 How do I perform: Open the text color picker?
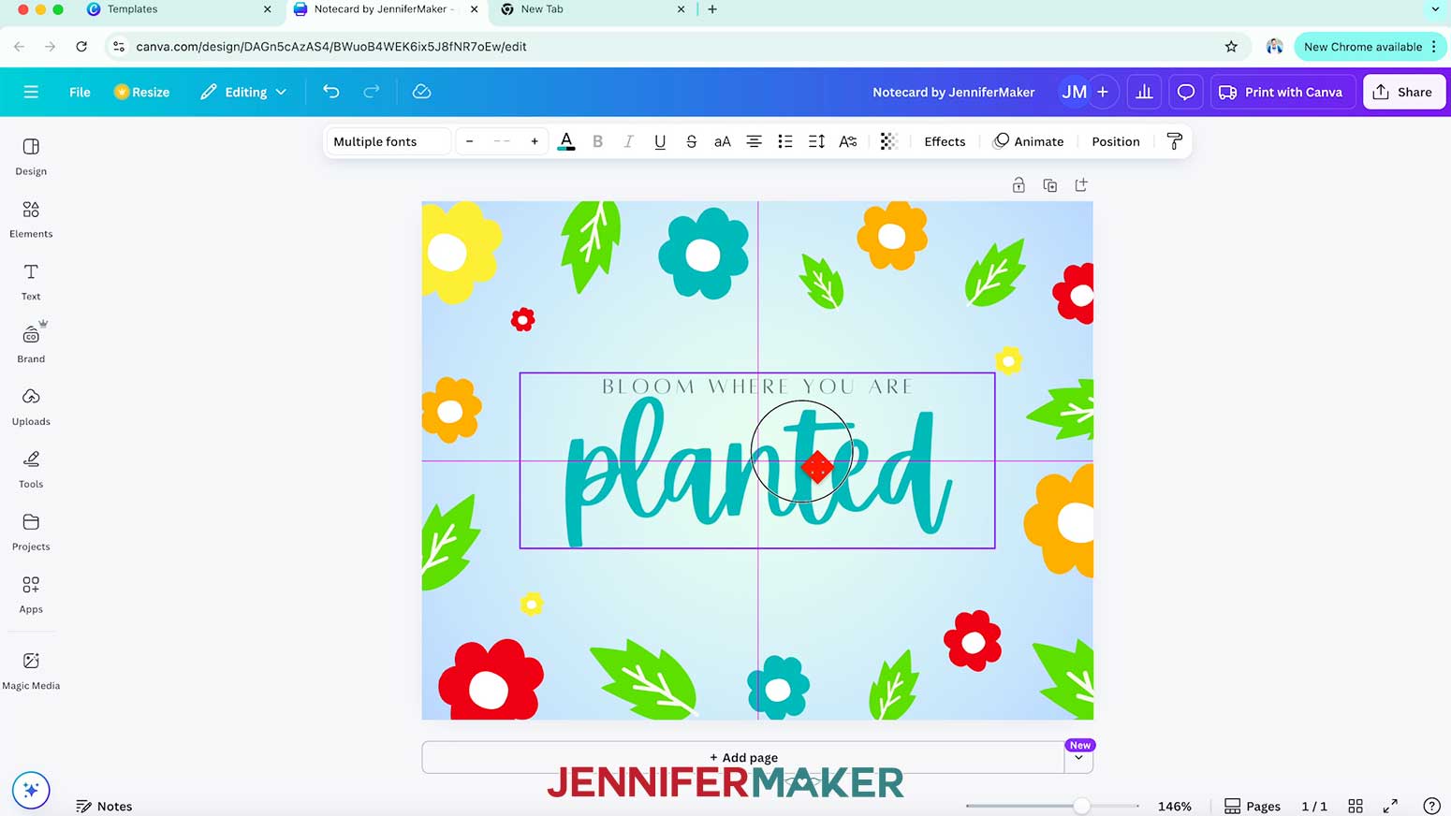point(566,141)
